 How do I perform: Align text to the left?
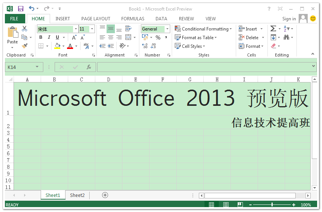(x=102, y=37)
